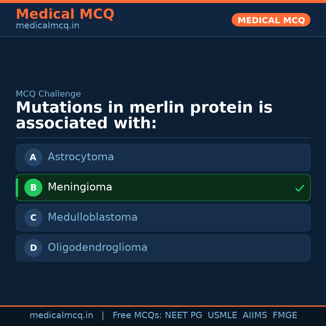326x326 pixels.
Task: Click the green checkmark beside Meningioma
Action: click(299, 188)
